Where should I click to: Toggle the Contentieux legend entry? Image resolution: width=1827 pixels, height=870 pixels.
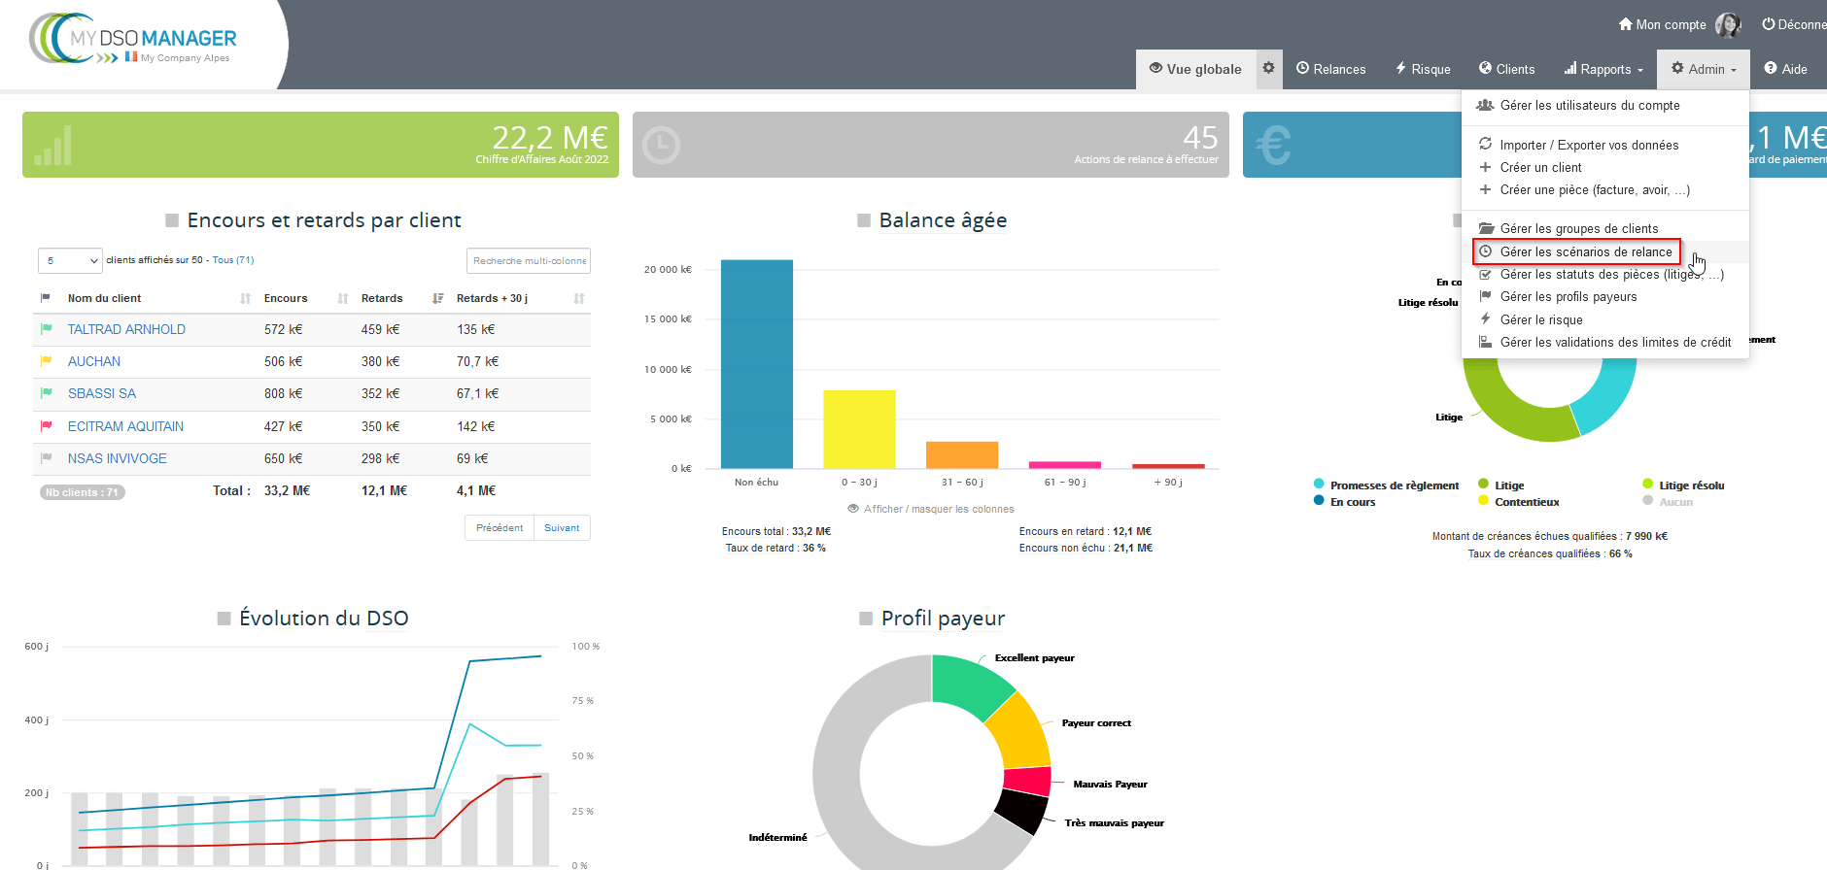(1526, 502)
